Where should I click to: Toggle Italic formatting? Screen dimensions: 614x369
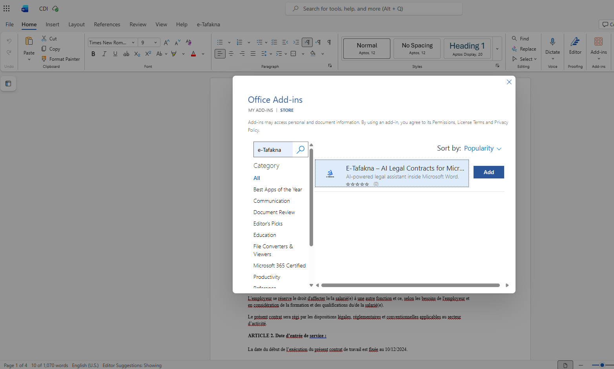pyautogui.click(x=104, y=54)
